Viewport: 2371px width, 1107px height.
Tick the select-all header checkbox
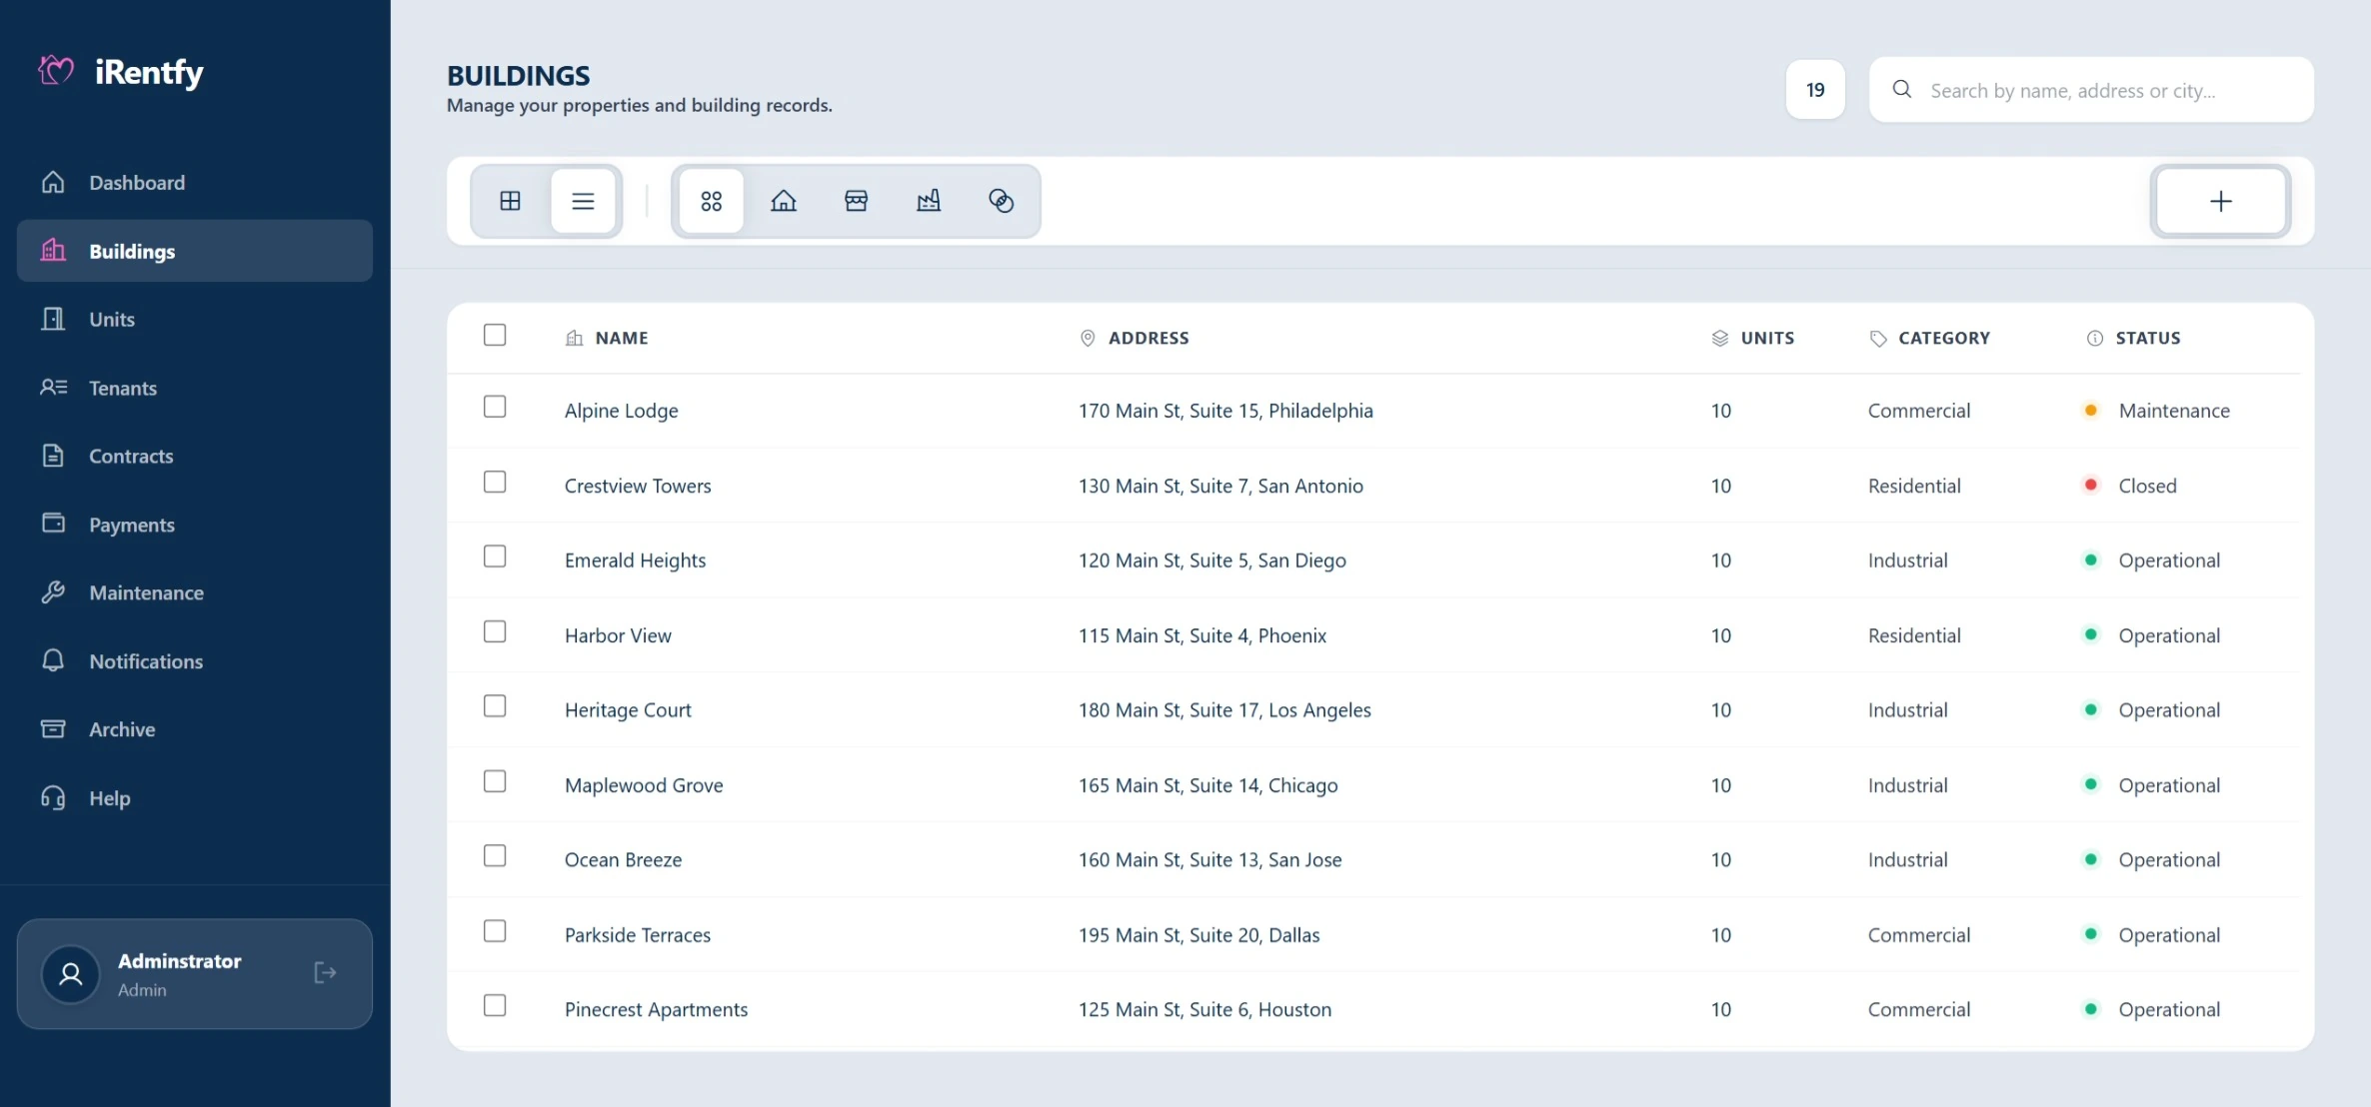tap(495, 335)
